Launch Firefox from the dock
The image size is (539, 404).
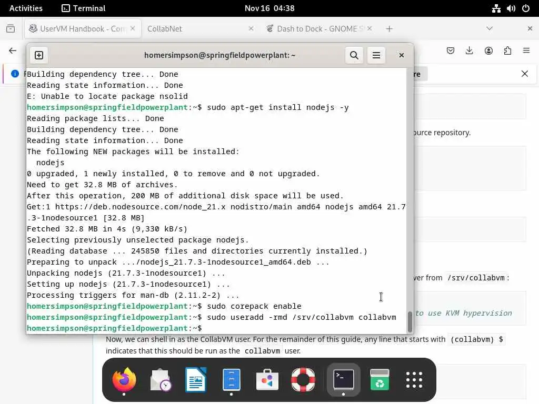(x=124, y=379)
